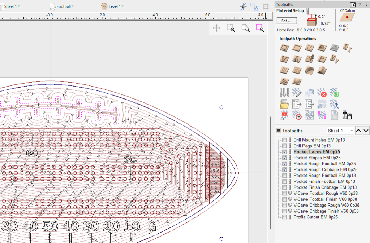Move selected toolpath down with down arrow
Viewport: 370px width, 243px height.
point(366,131)
